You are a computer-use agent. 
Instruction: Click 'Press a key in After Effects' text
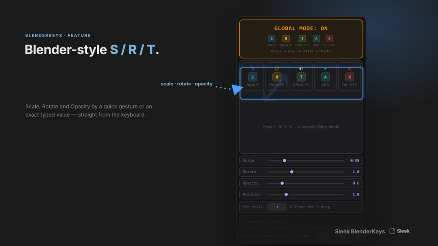tap(301, 51)
